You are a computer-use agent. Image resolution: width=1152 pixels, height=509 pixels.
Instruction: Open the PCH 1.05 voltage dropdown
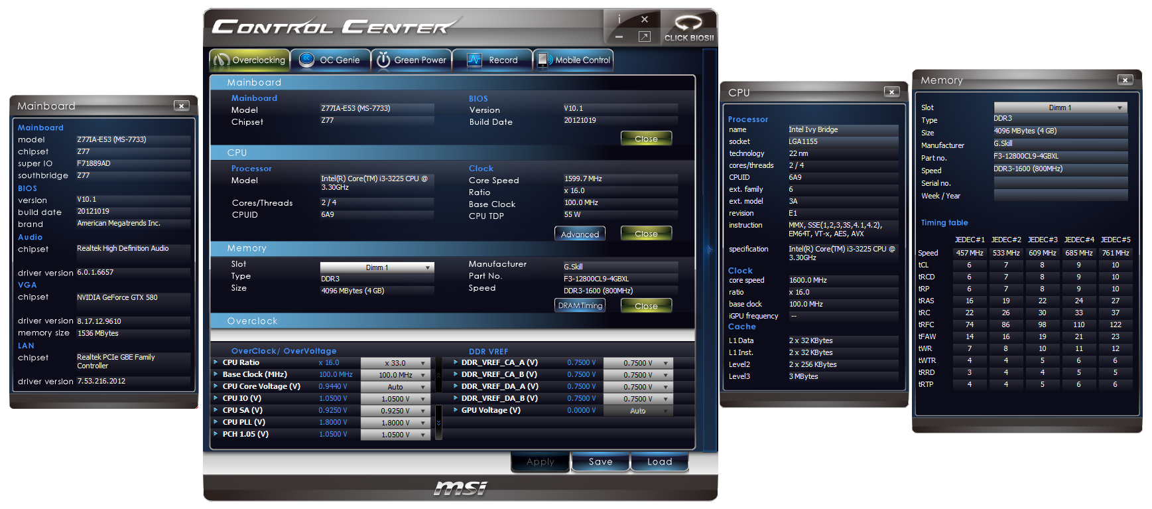[x=396, y=435]
